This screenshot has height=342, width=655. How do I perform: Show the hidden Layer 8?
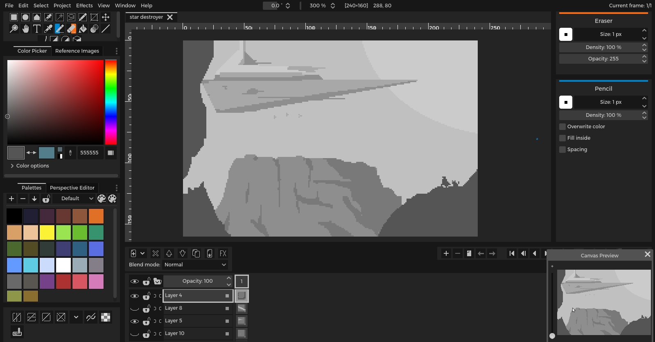click(134, 308)
